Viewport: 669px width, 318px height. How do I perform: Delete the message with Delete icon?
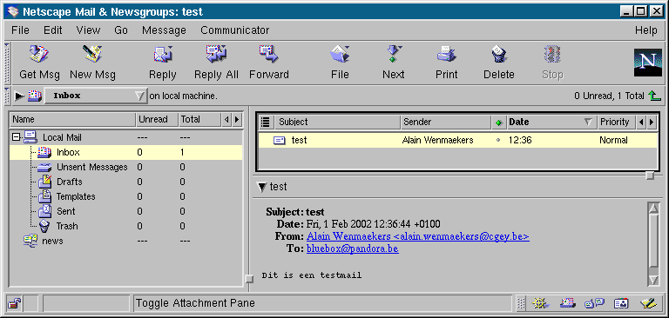[499, 55]
